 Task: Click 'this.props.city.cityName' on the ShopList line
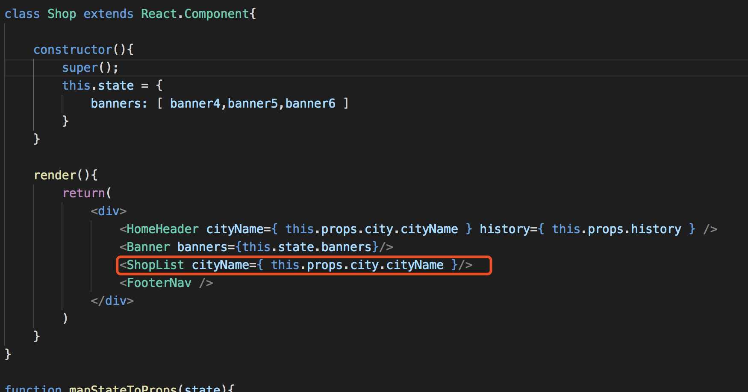(357, 265)
